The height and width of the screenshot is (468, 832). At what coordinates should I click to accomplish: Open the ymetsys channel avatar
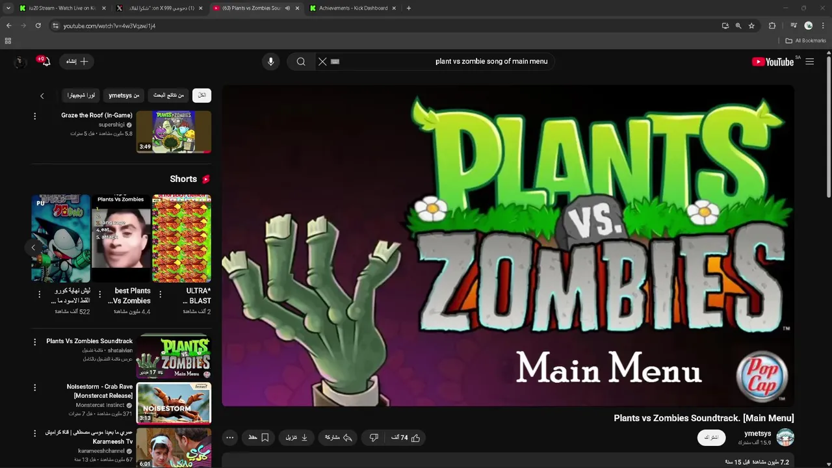785,437
